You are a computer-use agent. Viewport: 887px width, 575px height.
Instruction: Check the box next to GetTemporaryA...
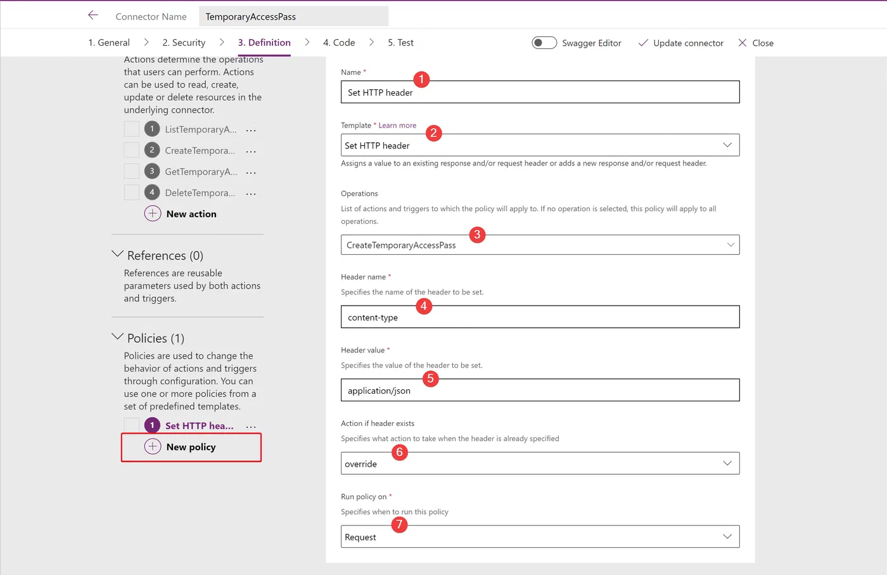click(132, 171)
